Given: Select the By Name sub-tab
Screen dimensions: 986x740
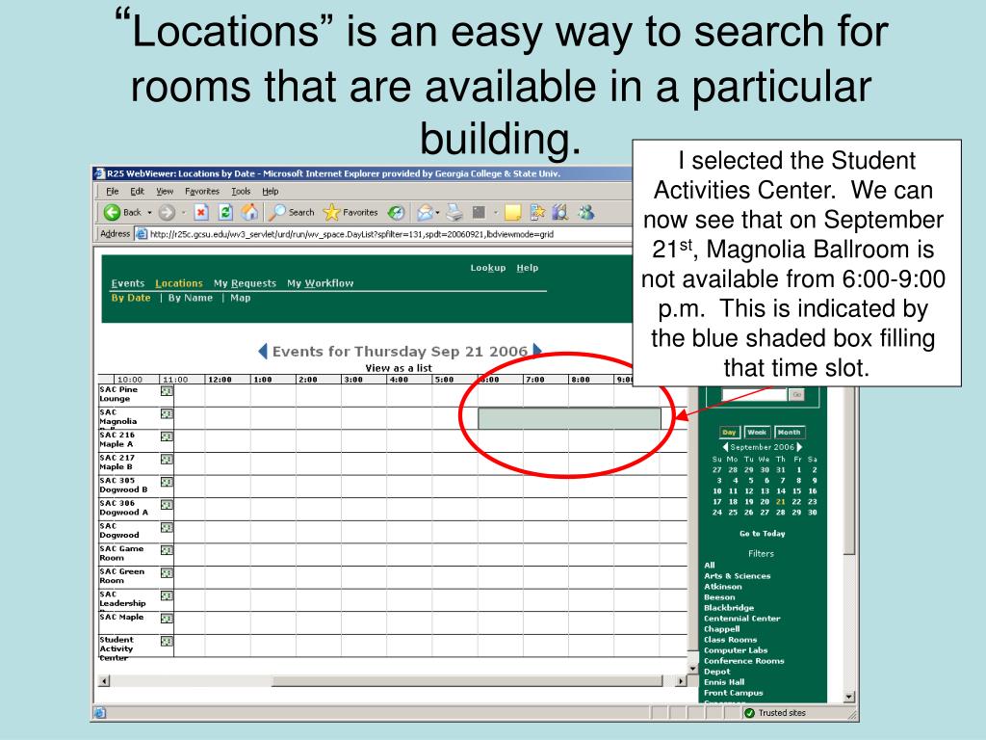Looking at the screenshot, I should (x=190, y=298).
